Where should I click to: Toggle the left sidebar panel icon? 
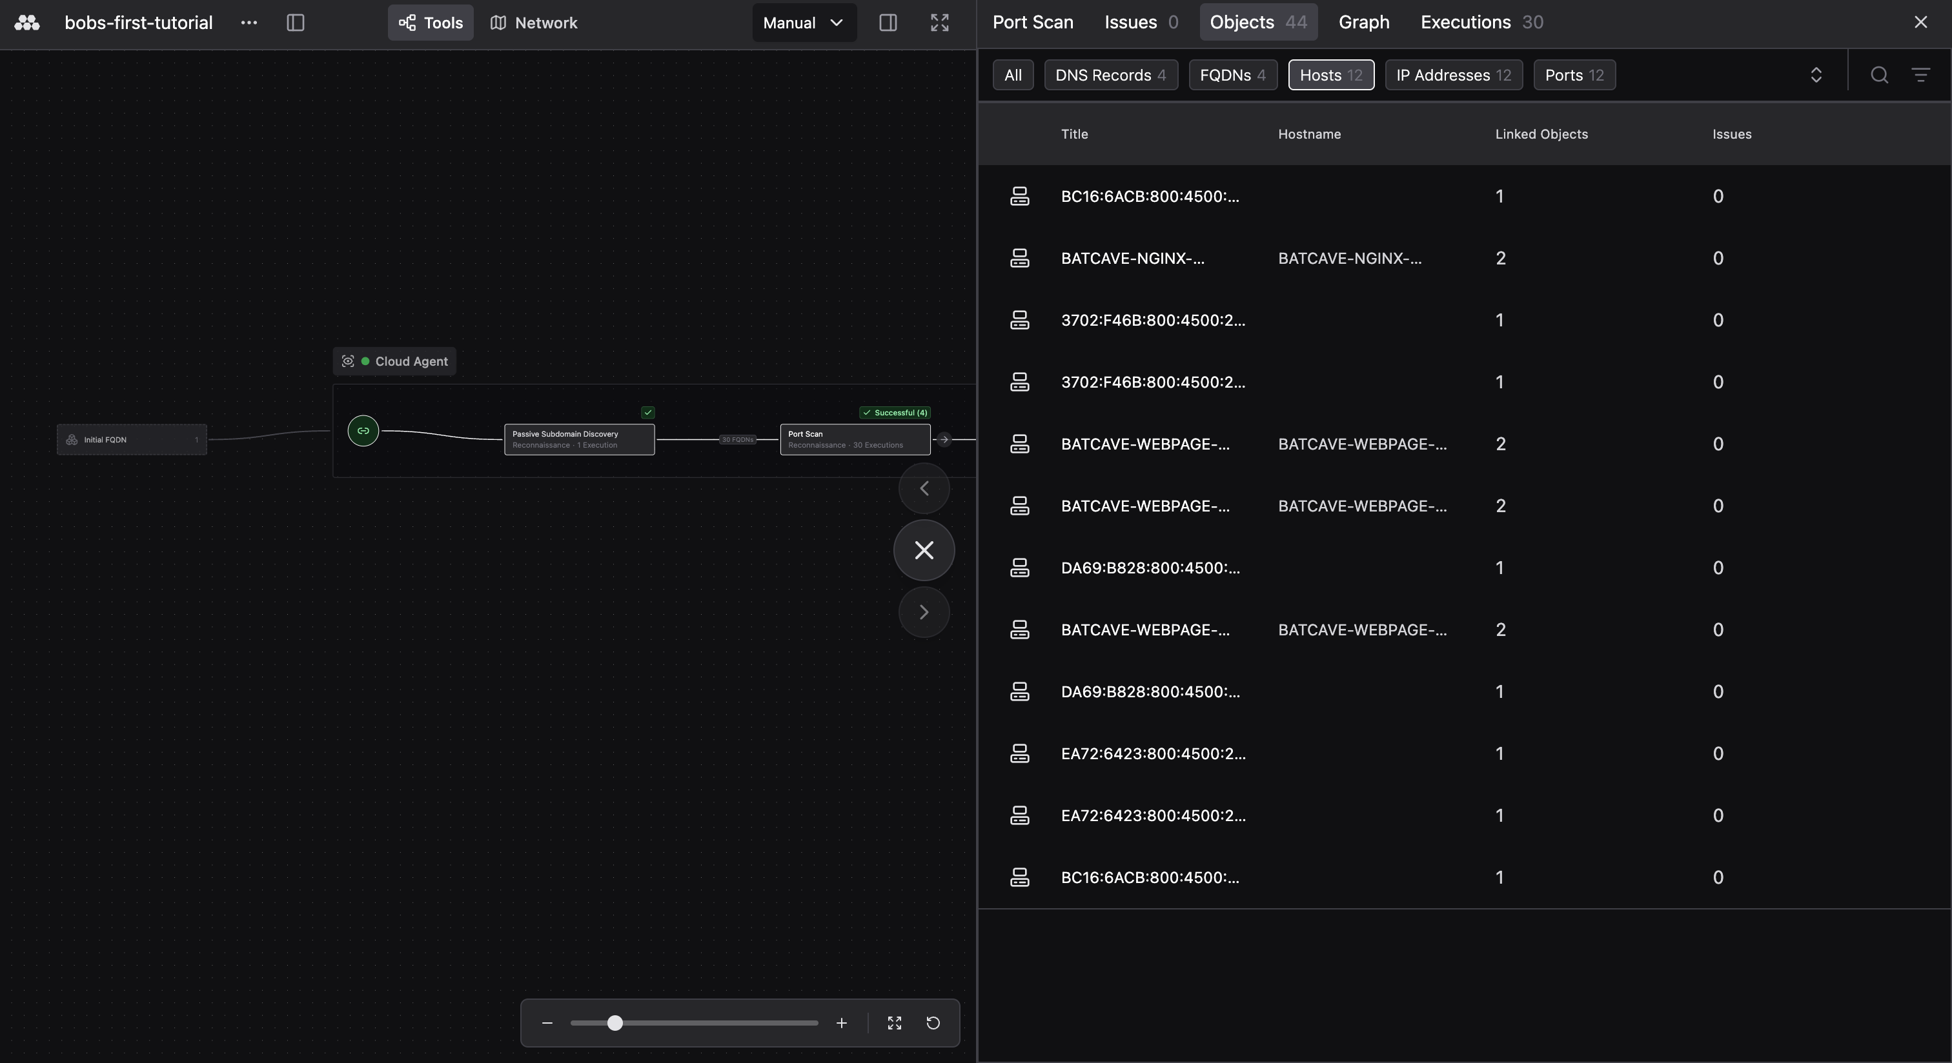coord(295,23)
